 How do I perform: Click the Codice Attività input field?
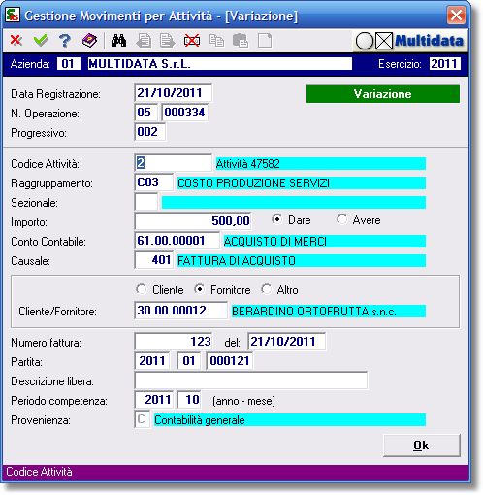click(x=174, y=163)
